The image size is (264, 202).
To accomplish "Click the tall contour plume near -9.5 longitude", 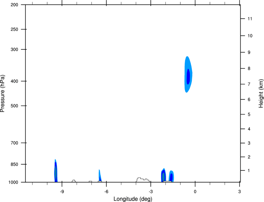I will (x=56, y=171).
